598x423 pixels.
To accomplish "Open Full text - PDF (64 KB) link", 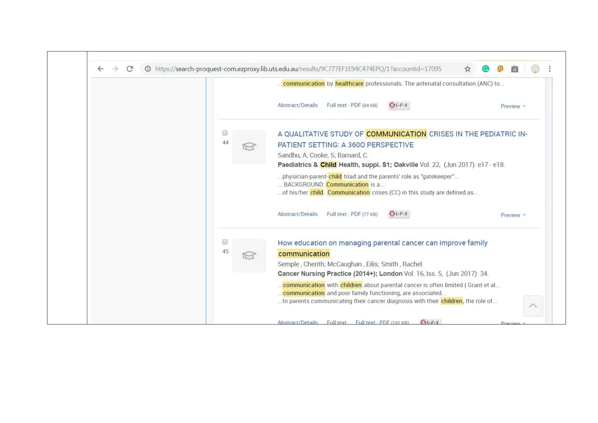I will (x=352, y=105).
